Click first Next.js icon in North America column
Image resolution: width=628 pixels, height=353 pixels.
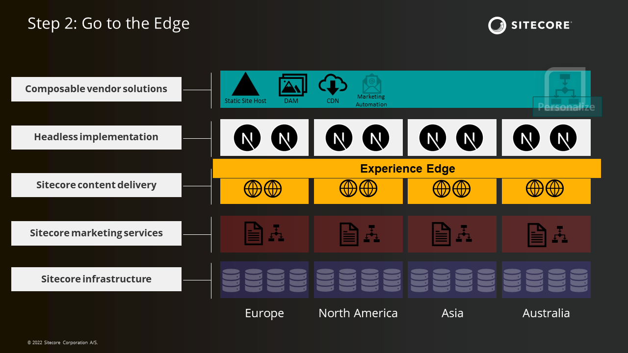(x=339, y=138)
